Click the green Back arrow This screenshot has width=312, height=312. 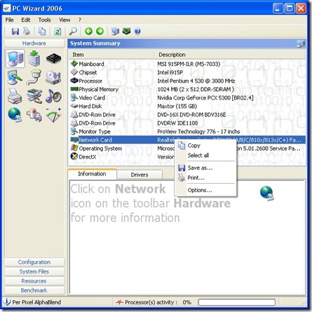click(88, 31)
